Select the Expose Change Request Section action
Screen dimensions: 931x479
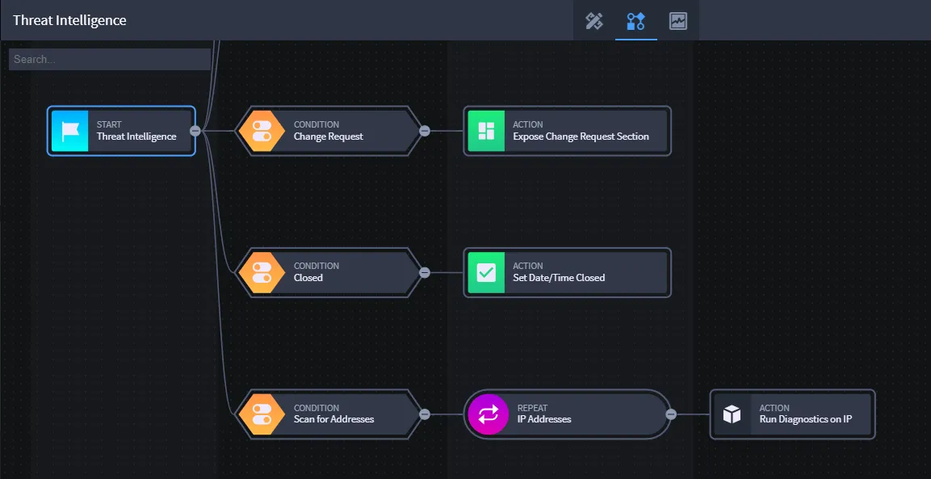click(x=567, y=131)
